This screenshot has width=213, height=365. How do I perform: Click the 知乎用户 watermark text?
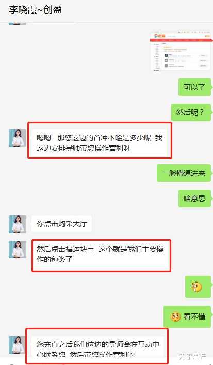tap(192, 356)
